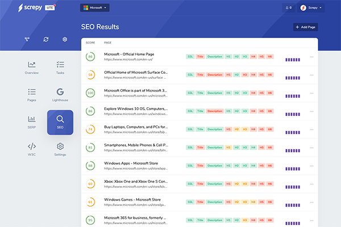The image size is (341, 227).
Task: Open more options for Microsoft Home Page row
Action: 311,57
